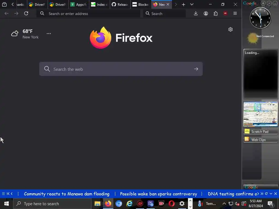Open File Explorer from the taskbar
The width and height of the screenshot is (279, 209).
[97, 204]
